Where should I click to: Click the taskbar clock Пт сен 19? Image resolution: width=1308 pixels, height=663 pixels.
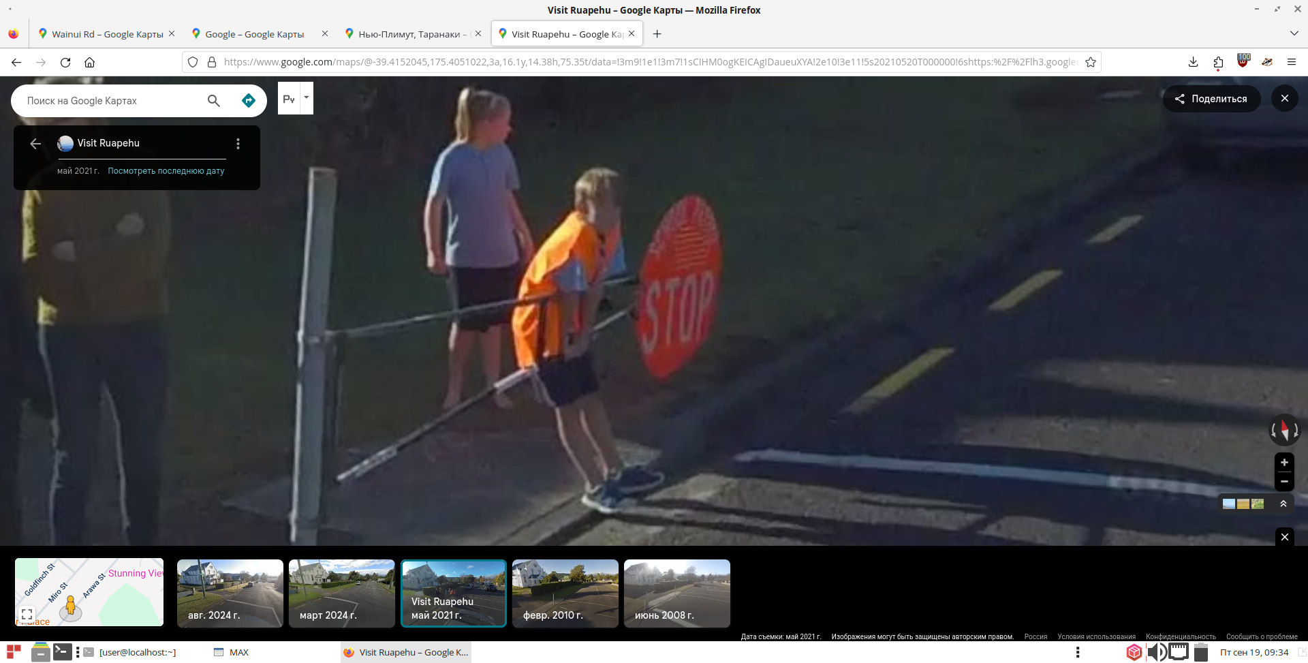tap(1254, 652)
